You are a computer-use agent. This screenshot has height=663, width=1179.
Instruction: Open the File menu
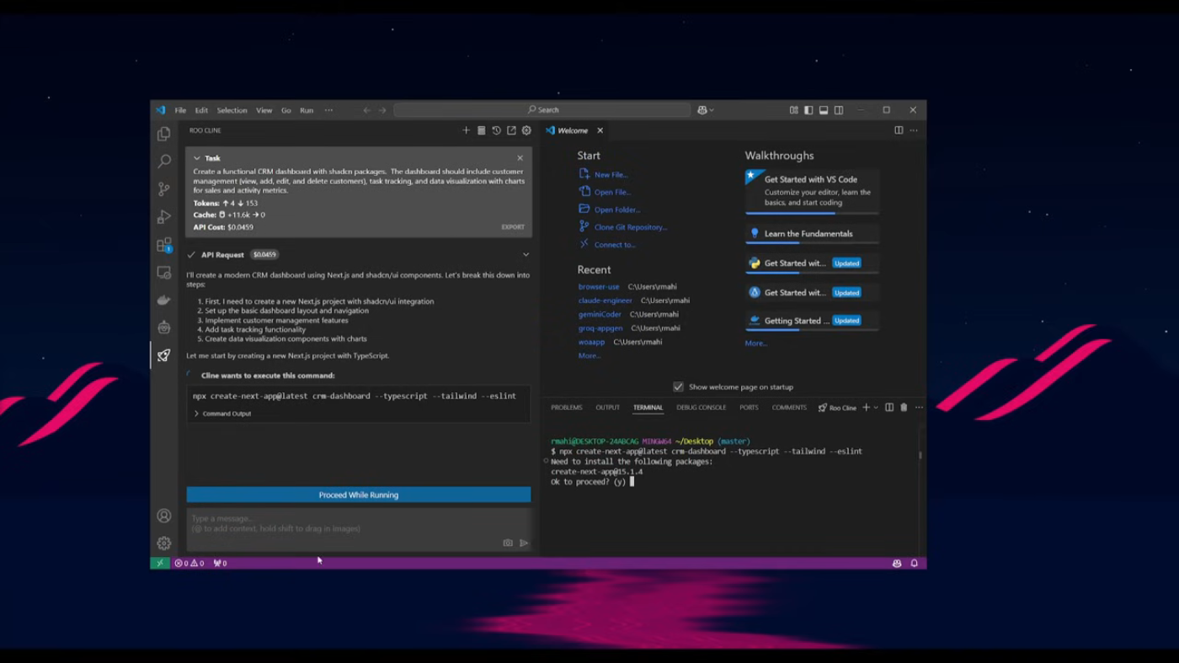[x=180, y=110]
